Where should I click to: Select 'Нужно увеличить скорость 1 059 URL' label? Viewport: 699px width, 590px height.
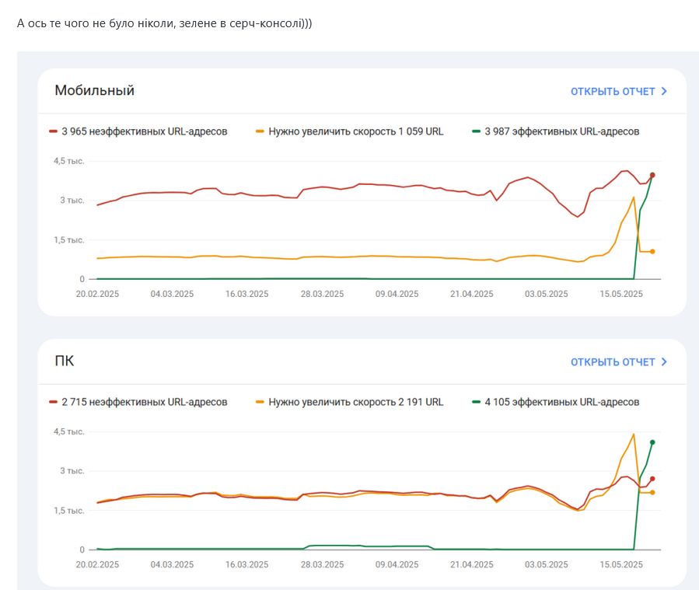click(x=356, y=132)
